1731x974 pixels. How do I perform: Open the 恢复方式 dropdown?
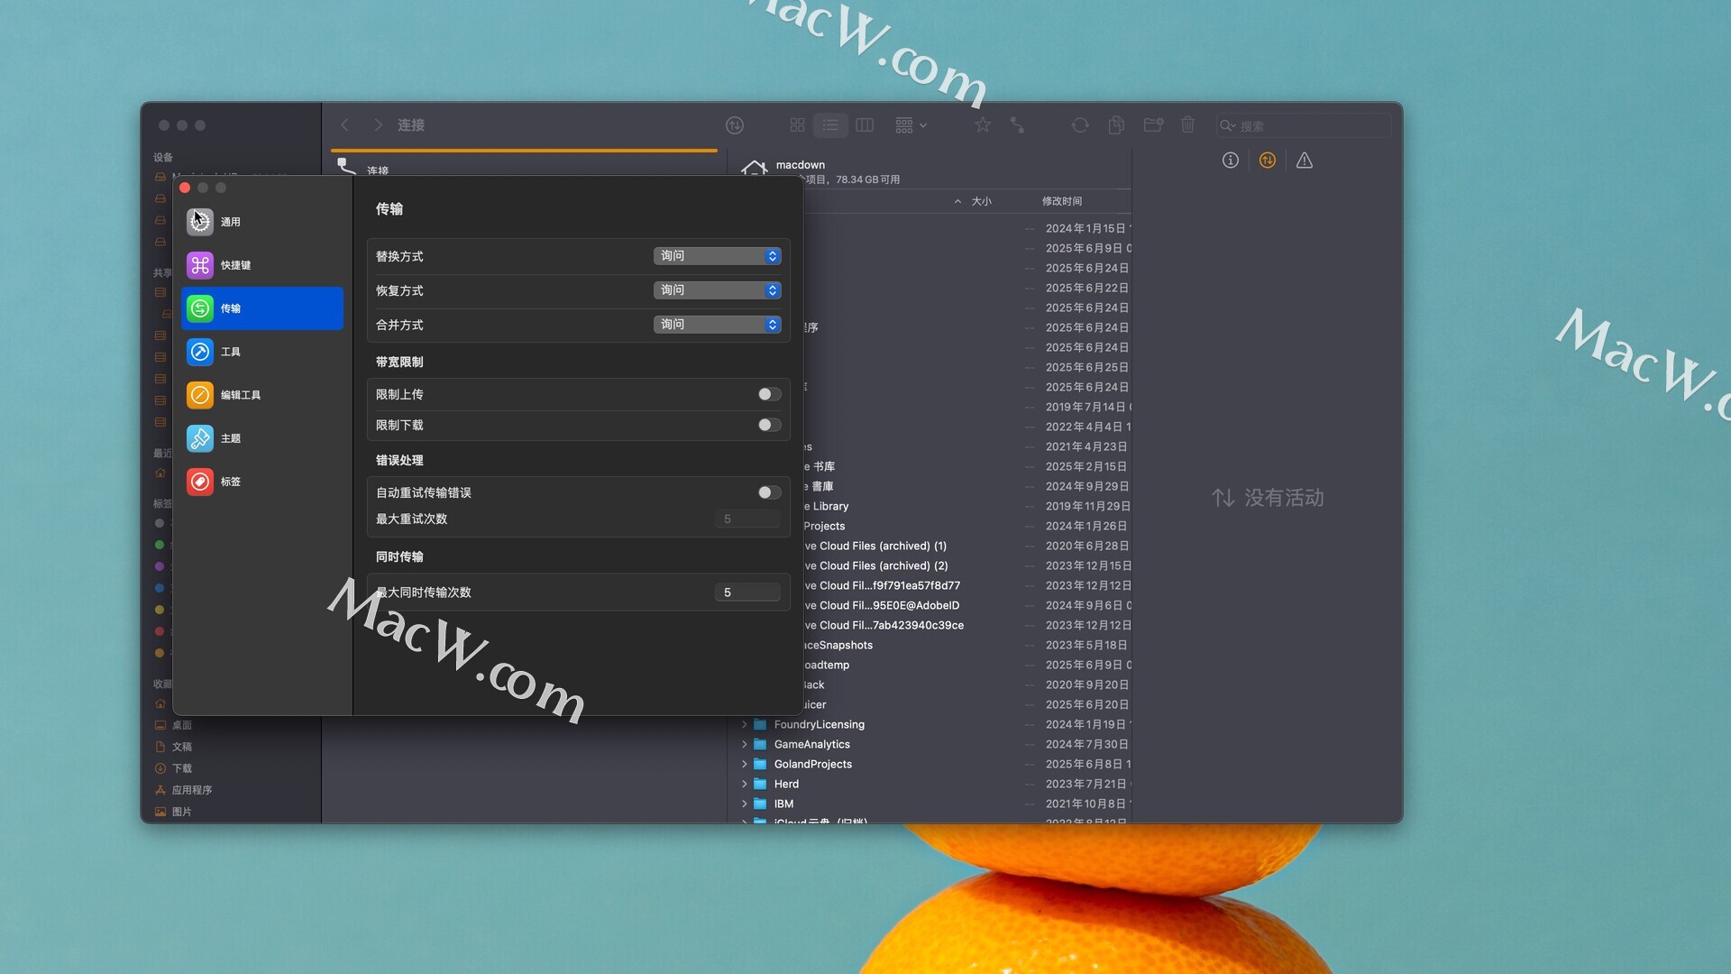(x=717, y=290)
